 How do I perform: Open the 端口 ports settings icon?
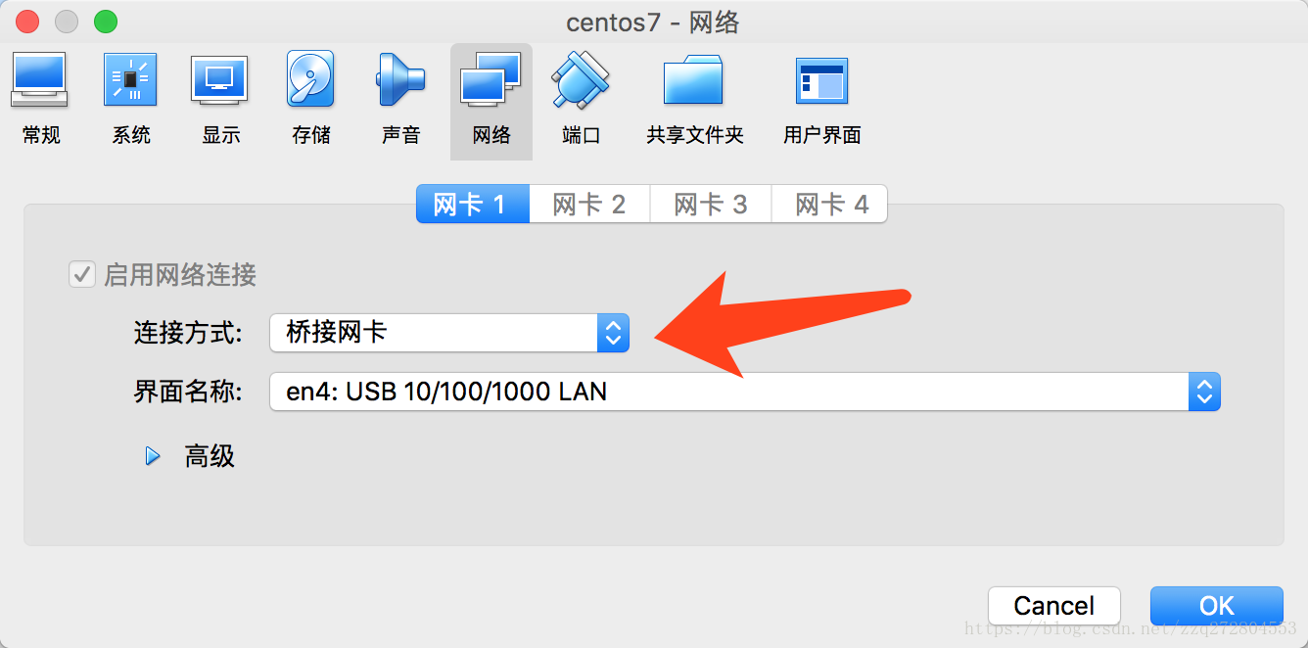click(581, 99)
